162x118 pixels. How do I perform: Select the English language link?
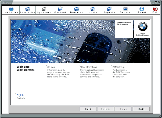pos(20,95)
